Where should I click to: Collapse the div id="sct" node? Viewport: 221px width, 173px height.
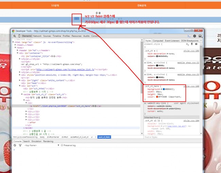pyautogui.click(x=20, y=86)
